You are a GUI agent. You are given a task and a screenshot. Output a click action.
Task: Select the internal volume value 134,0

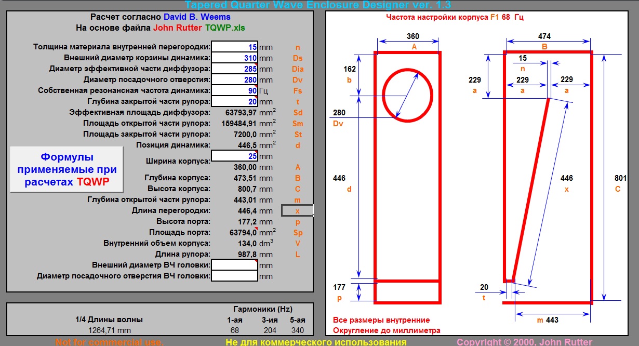[248, 243]
